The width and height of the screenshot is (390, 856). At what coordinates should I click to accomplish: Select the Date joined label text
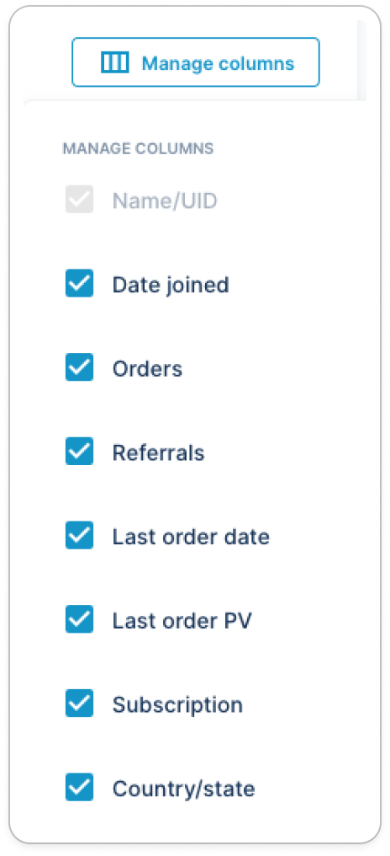[x=171, y=285]
